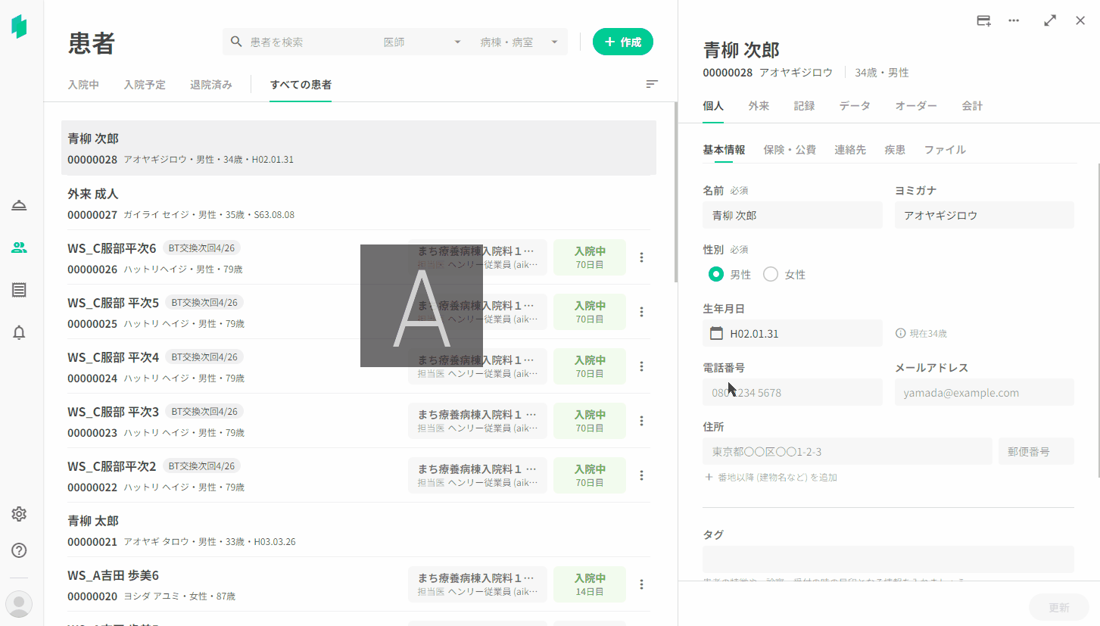Select the 女性 radio button

pyautogui.click(x=771, y=274)
